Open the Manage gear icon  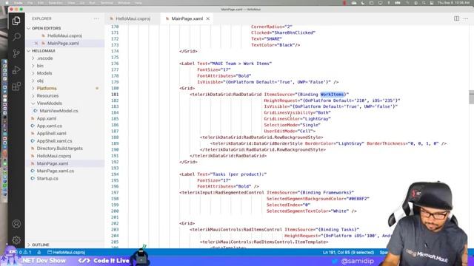[x=16, y=240]
